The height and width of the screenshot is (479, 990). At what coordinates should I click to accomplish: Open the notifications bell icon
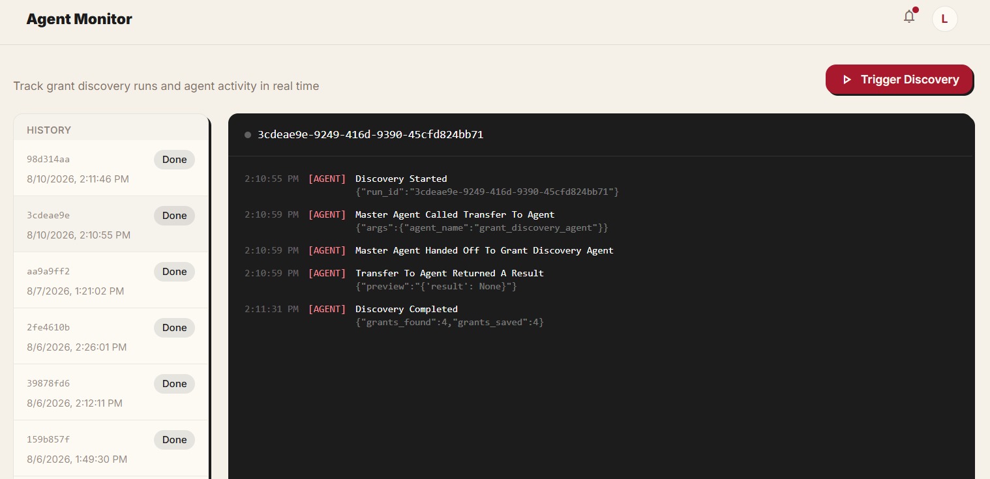(909, 17)
